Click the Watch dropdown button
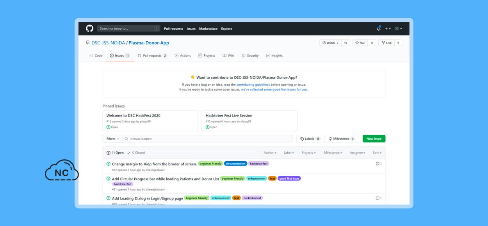Screen dimensions: 488x226 330,43
